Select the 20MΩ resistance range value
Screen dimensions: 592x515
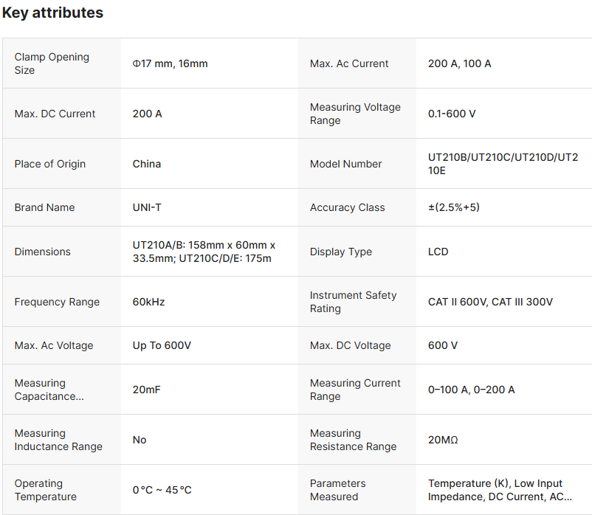[443, 440]
